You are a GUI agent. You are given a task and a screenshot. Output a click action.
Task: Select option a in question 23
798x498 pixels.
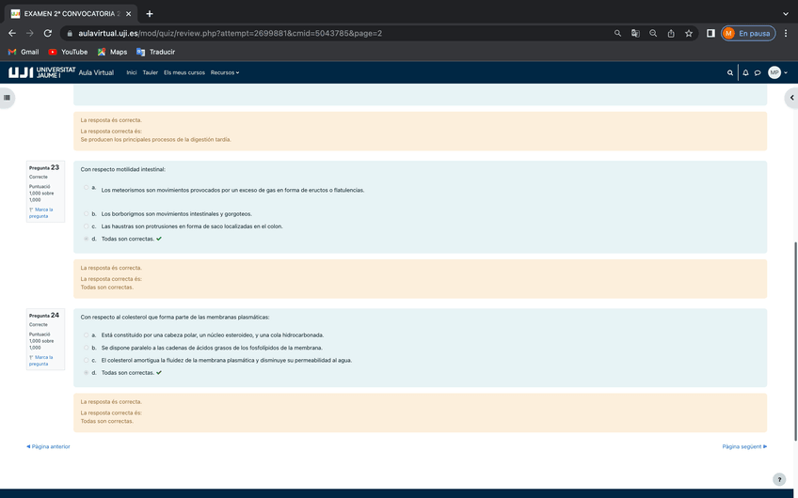click(87, 188)
